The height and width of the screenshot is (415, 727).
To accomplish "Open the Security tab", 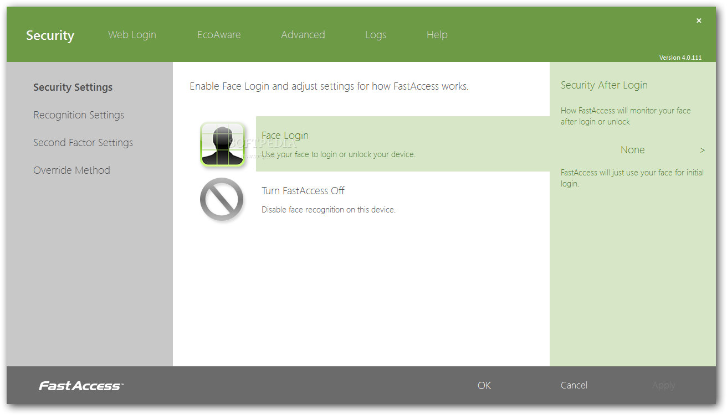I will (x=50, y=35).
